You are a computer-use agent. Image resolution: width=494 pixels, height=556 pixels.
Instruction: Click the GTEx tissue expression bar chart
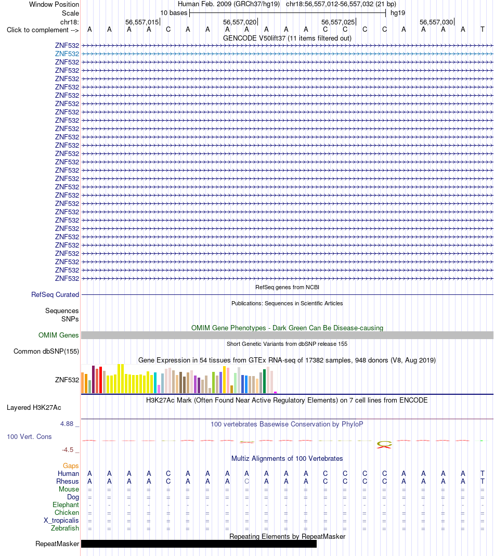[x=179, y=379]
